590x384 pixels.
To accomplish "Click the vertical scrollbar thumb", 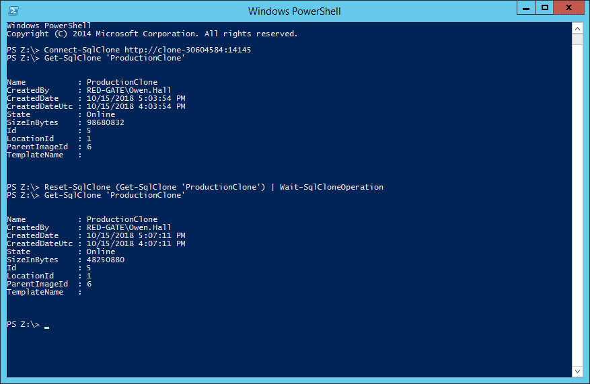I will pos(577,39).
